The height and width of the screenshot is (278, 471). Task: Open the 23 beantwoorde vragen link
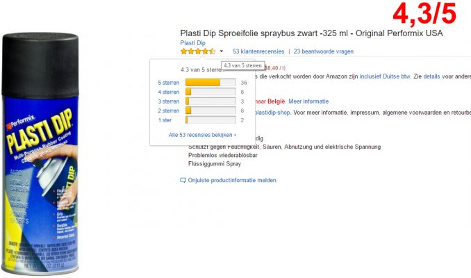324,51
